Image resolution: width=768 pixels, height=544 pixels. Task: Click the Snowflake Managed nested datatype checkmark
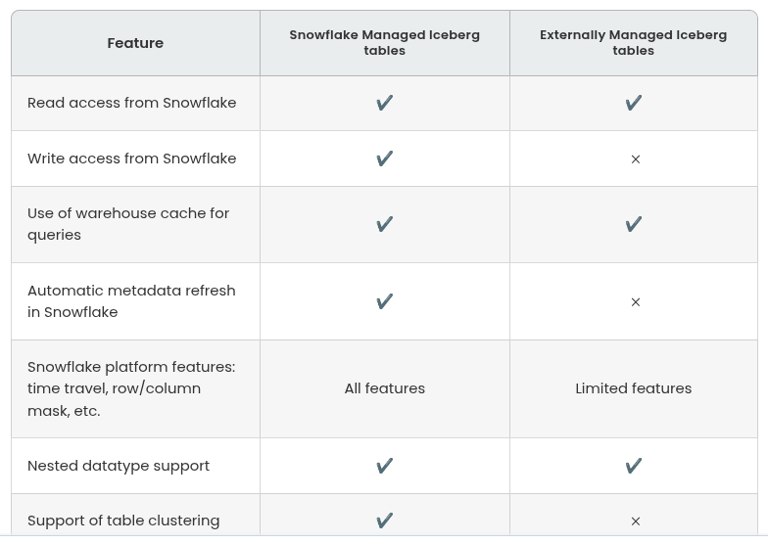(385, 466)
